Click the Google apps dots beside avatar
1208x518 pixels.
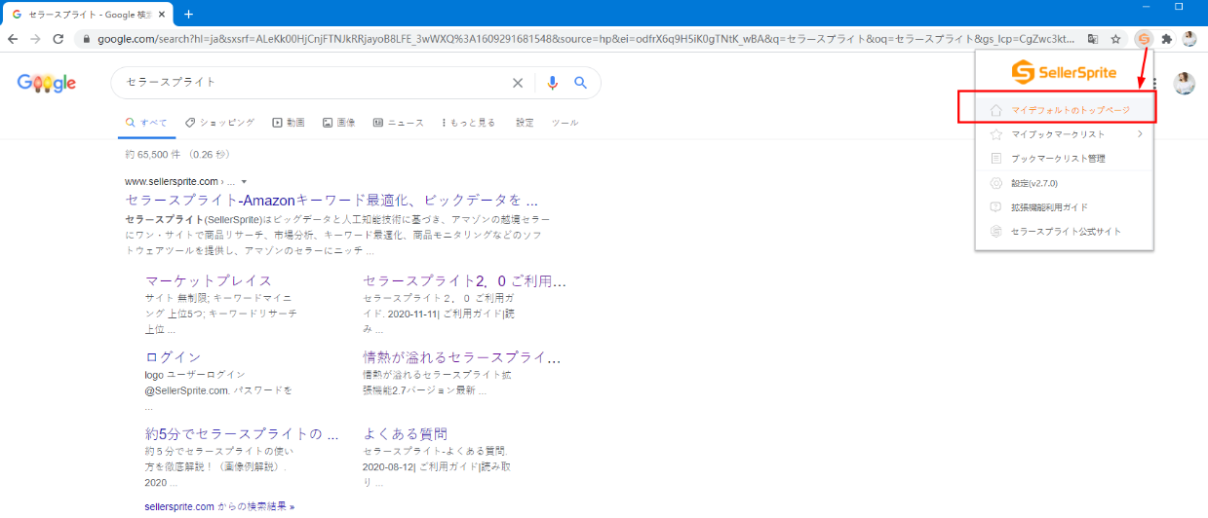click(1155, 83)
